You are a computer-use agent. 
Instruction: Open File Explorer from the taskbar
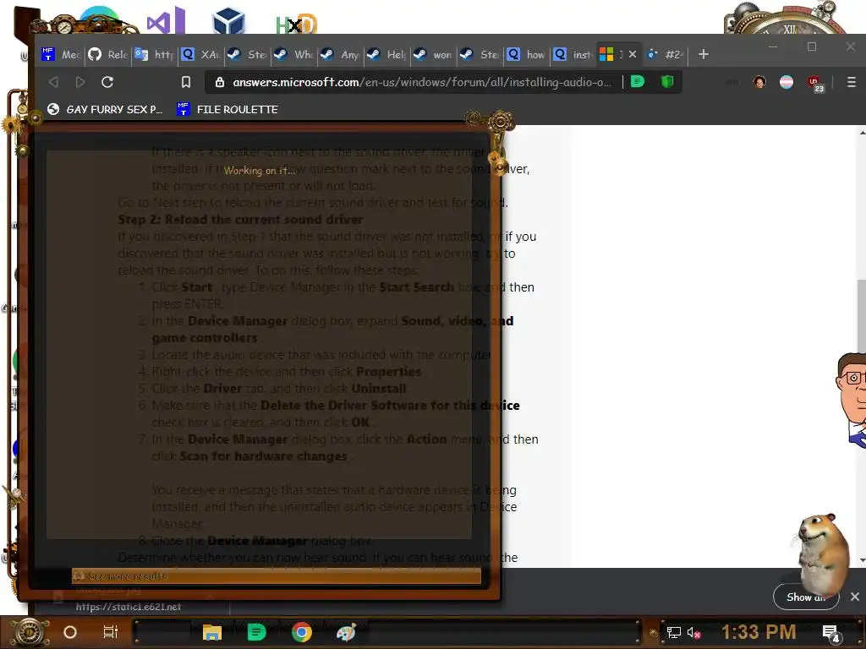[x=212, y=632]
